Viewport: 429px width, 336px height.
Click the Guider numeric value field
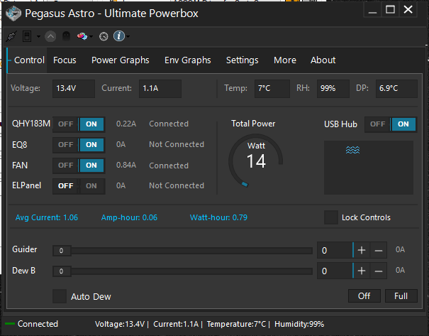click(x=335, y=250)
